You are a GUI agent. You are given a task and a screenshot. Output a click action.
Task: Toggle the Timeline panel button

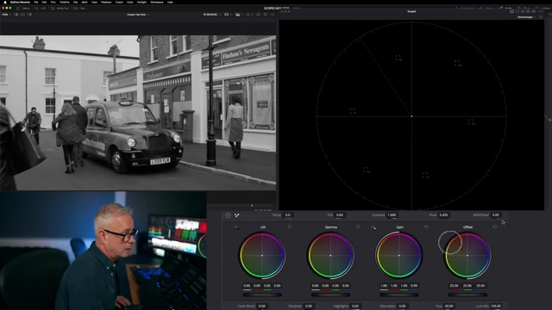tap(487, 8)
